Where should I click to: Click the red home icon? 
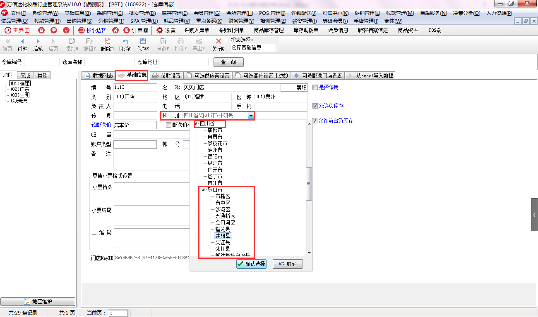tap(115, 30)
